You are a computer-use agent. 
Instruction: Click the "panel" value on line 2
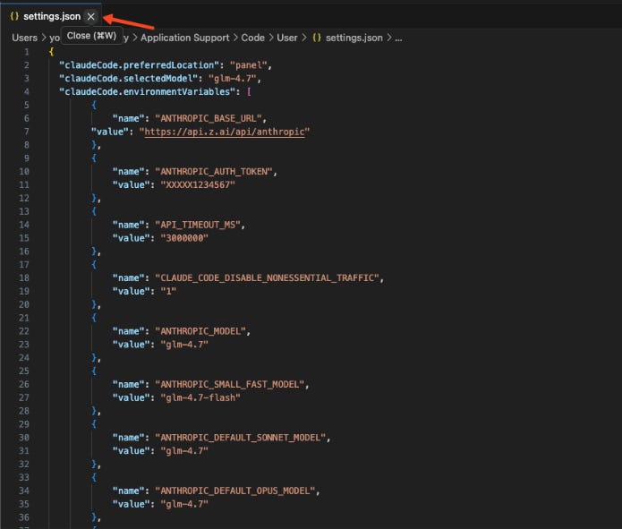(248, 65)
